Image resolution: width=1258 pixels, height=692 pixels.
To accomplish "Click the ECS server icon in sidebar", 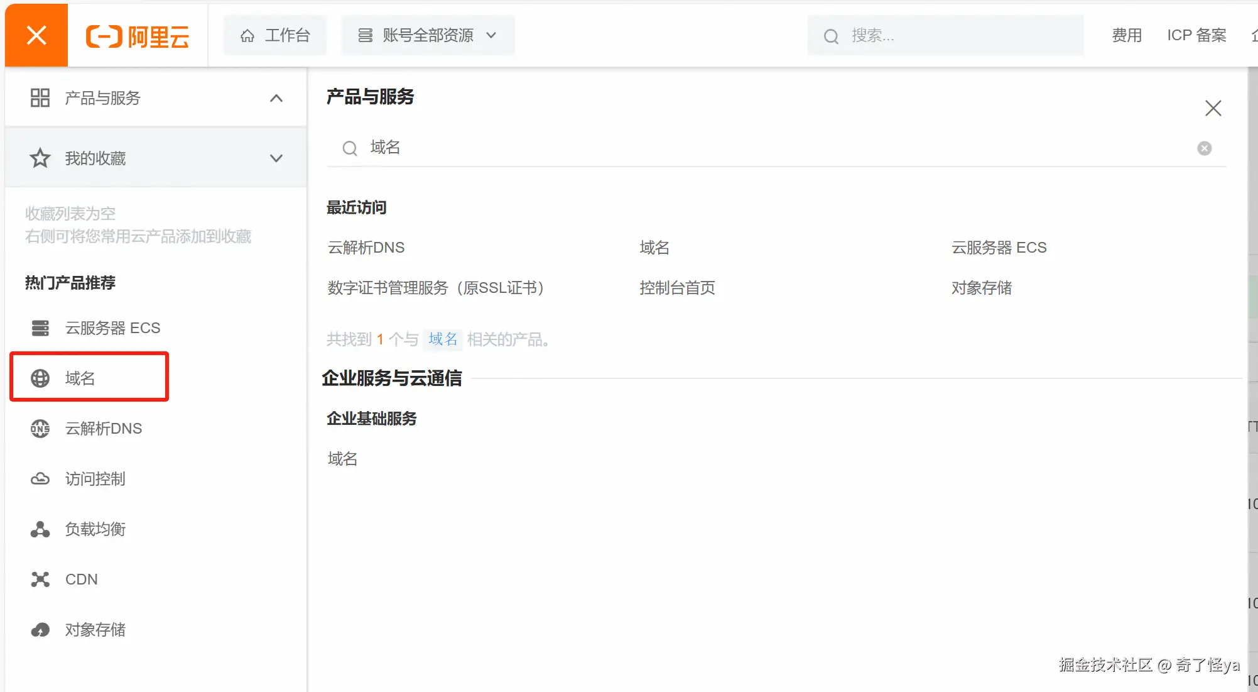I will tap(40, 328).
